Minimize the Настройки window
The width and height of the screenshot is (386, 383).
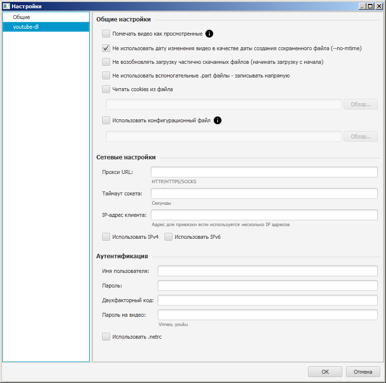tap(362, 6)
